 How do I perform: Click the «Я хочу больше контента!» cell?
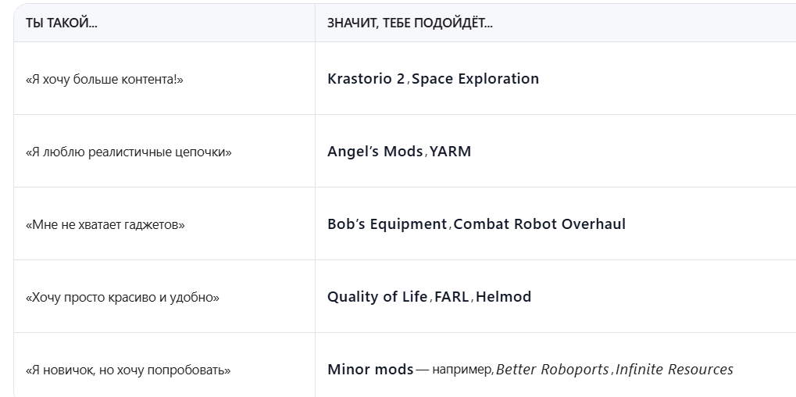click(x=105, y=80)
